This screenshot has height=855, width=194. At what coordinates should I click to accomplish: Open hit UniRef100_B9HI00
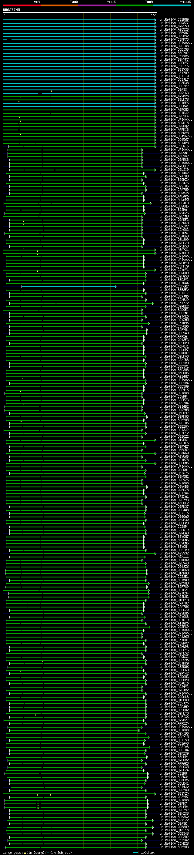pyautogui.click(x=174, y=46)
